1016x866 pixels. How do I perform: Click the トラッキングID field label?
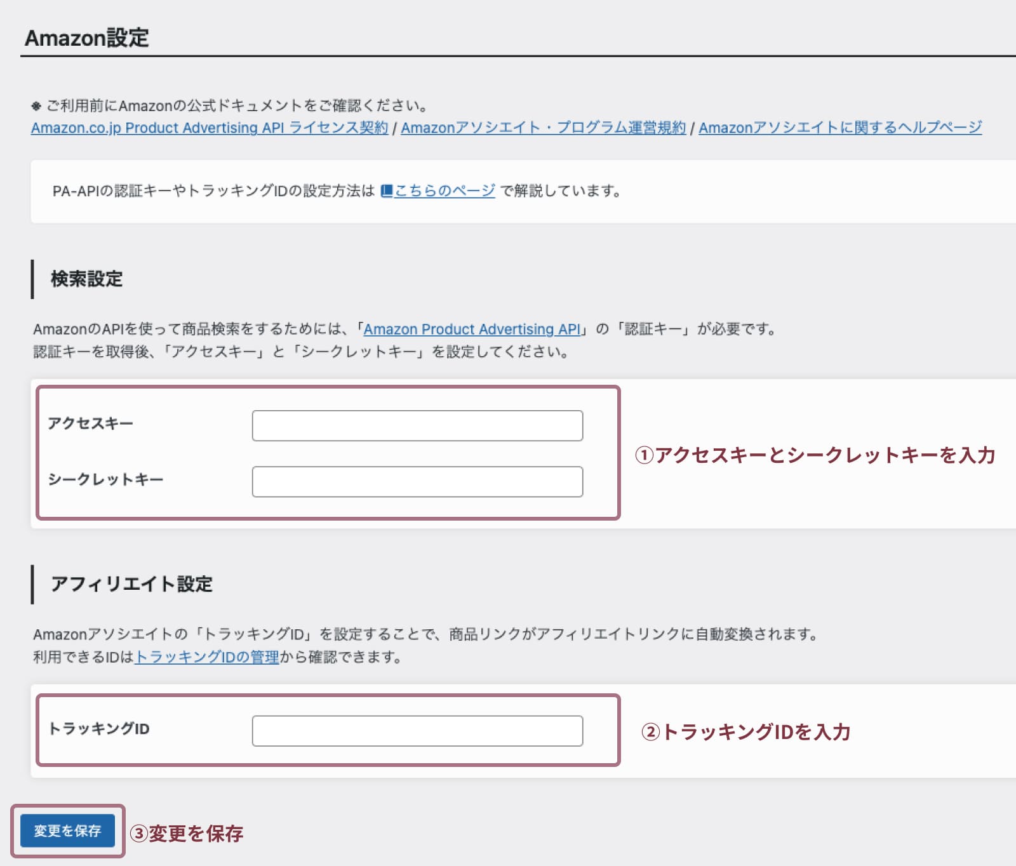click(99, 728)
